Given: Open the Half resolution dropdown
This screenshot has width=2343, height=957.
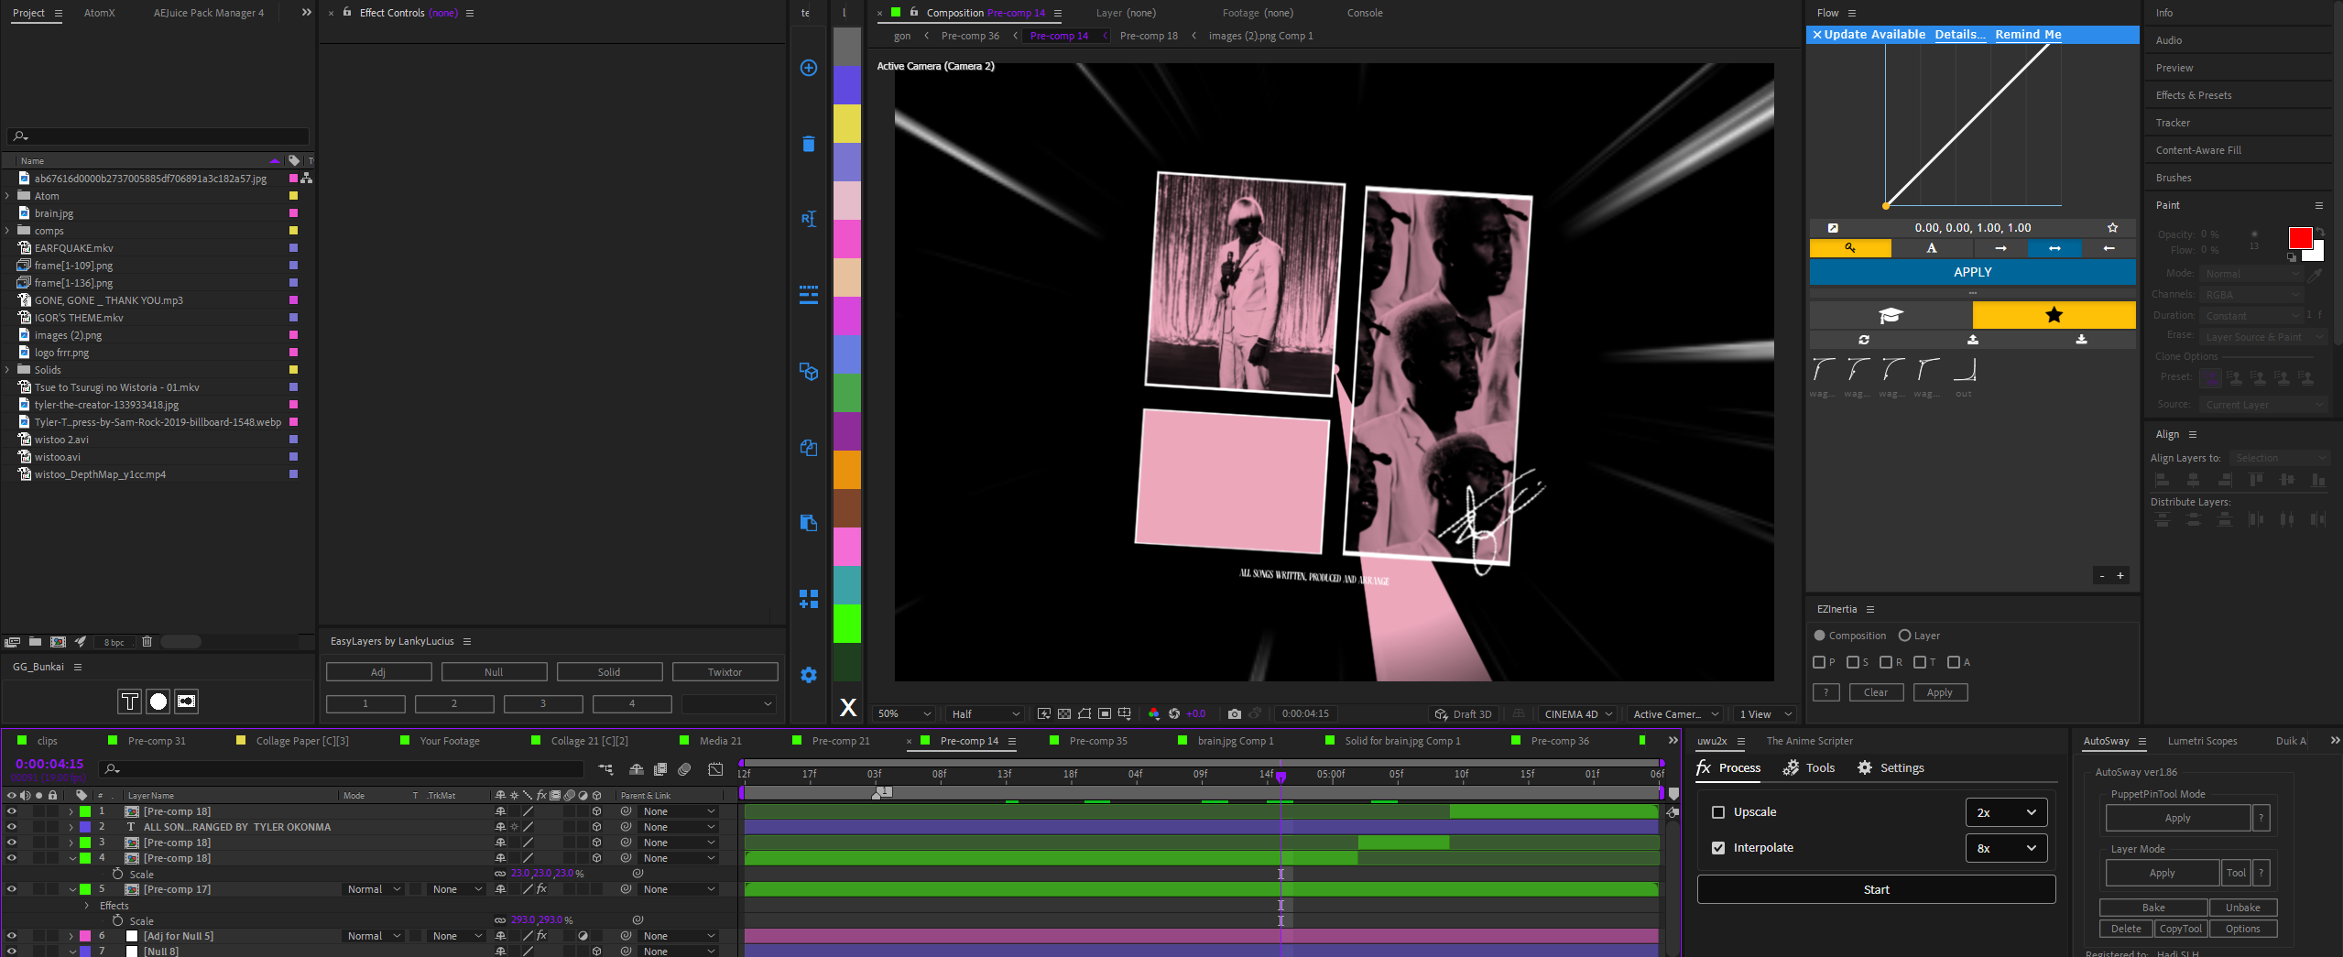Looking at the screenshot, I should coord(985,714).
